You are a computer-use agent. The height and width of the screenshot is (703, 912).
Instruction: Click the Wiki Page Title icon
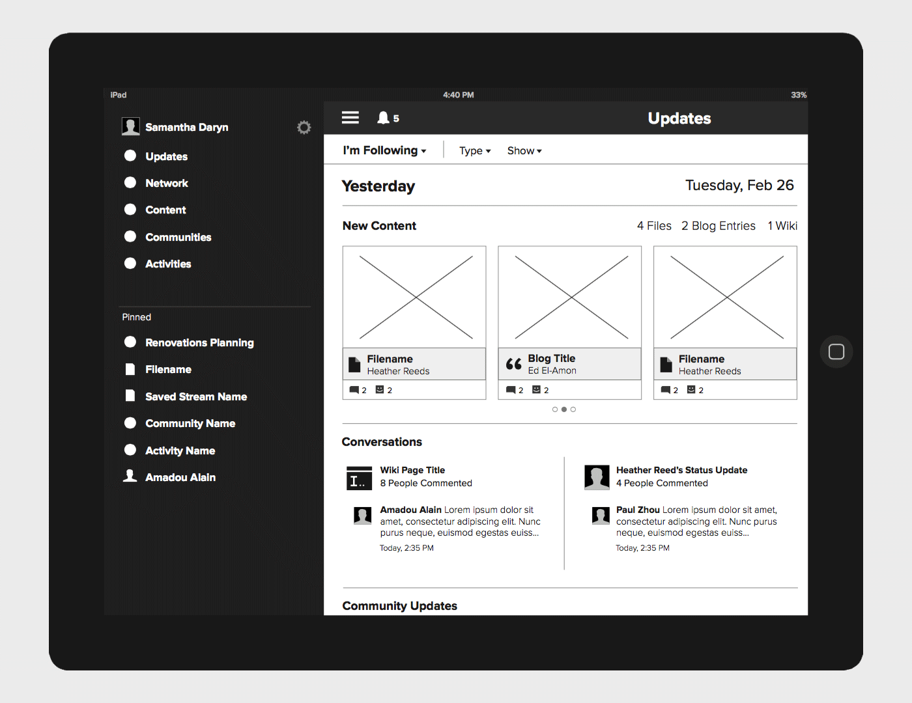click(x=359, y=478)
